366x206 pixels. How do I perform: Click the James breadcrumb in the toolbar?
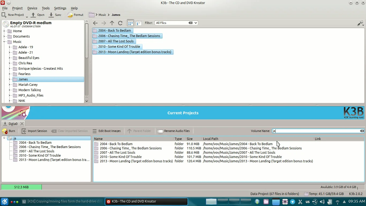116,15
